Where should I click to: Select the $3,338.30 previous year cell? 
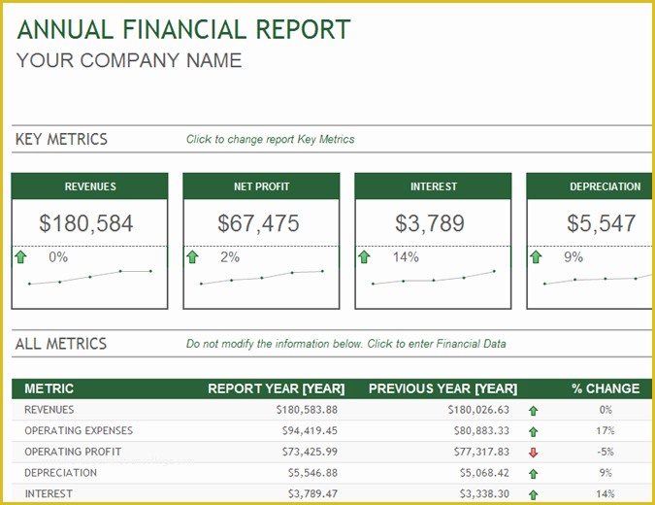[x=484, y=493]
